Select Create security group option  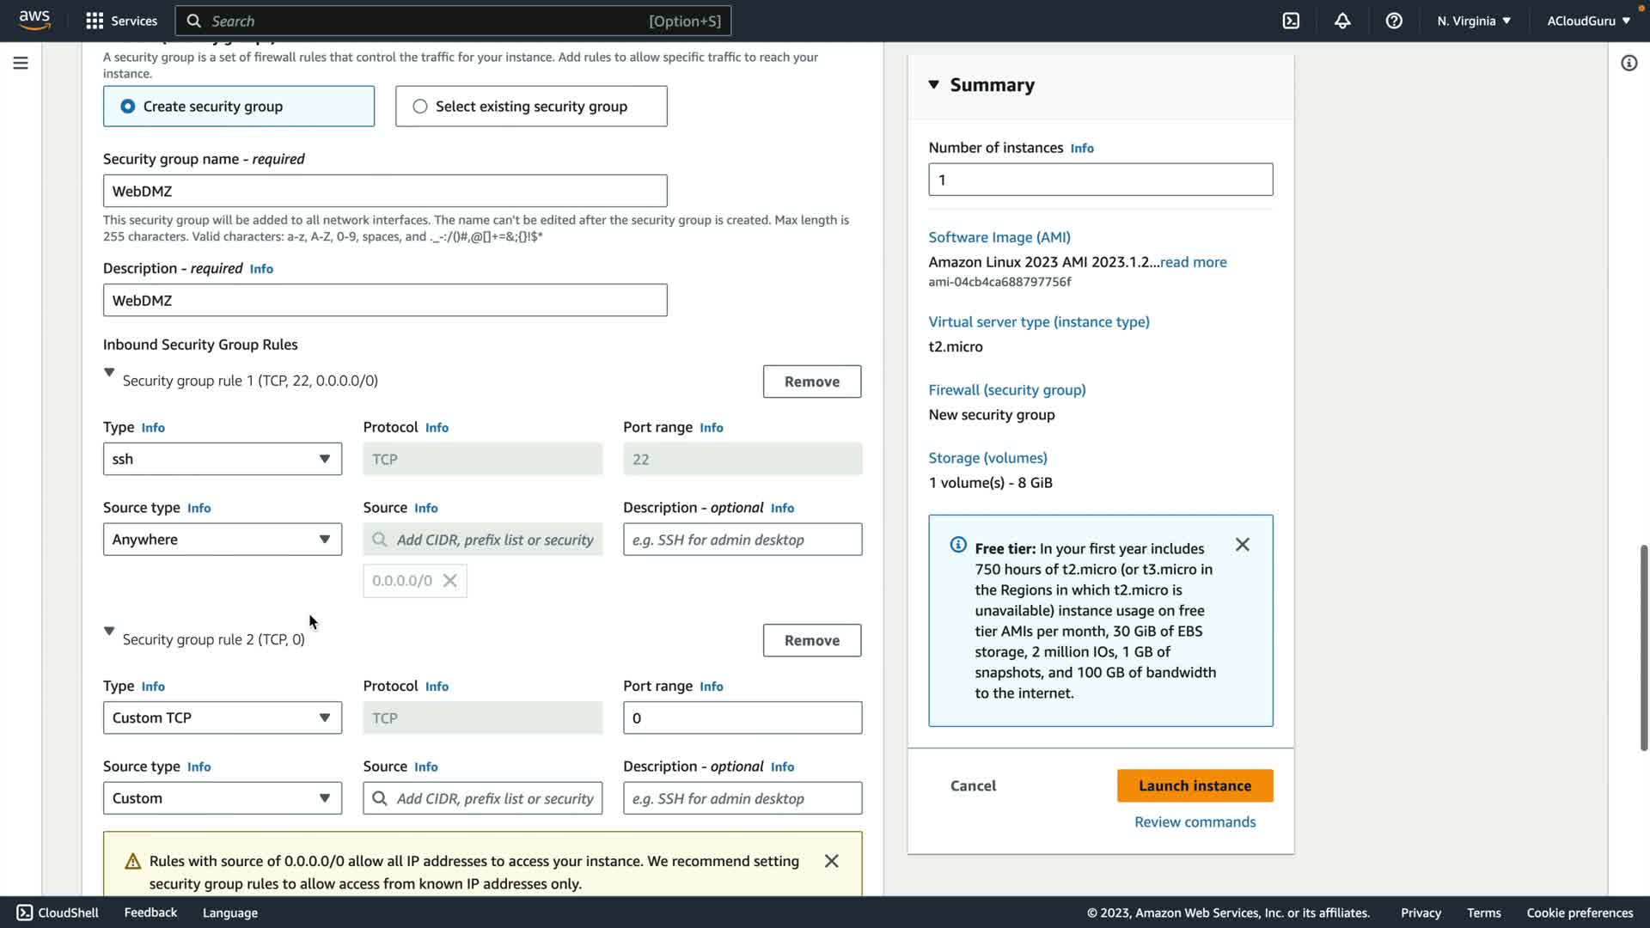(128, 107)
